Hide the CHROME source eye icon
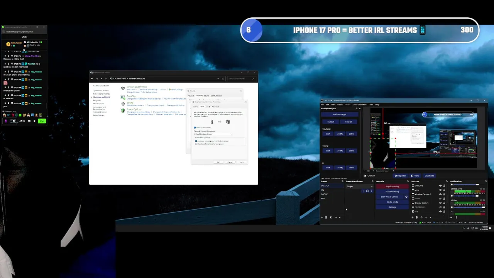The image size is (494, 278). tap(440, 186)
